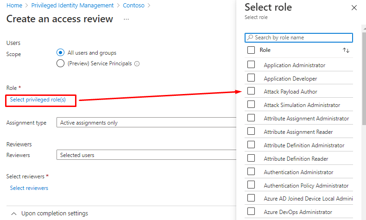Select the All users and groups radio
The image size is (366, 220).
(60, 53)
